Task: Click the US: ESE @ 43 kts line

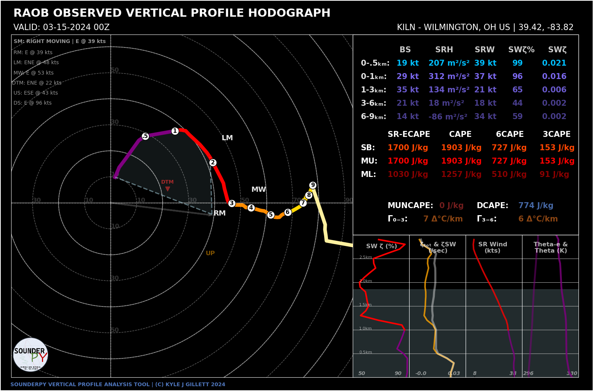Action: click(36, 93)
